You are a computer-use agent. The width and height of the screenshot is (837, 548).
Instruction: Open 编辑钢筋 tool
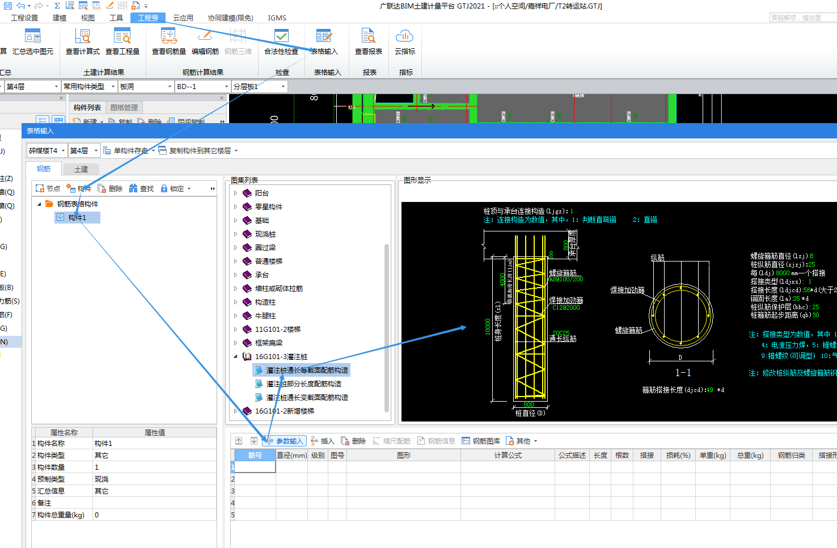[x=205, y=42]
